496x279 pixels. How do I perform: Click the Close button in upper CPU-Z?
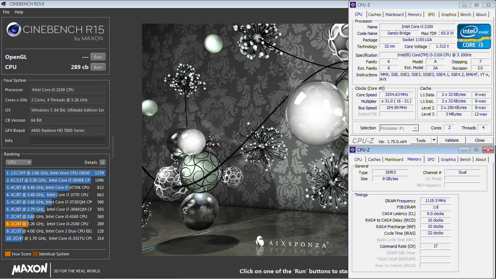click(x=480, y=140)
